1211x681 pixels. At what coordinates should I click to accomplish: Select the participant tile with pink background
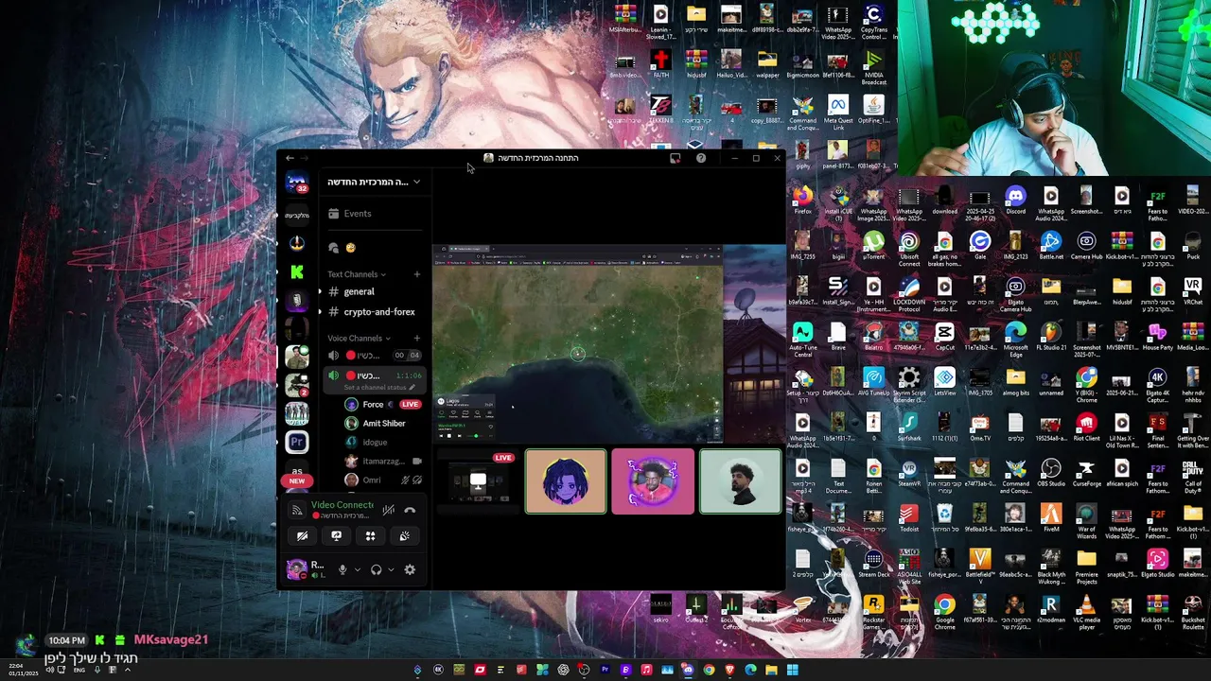(653, 481)
